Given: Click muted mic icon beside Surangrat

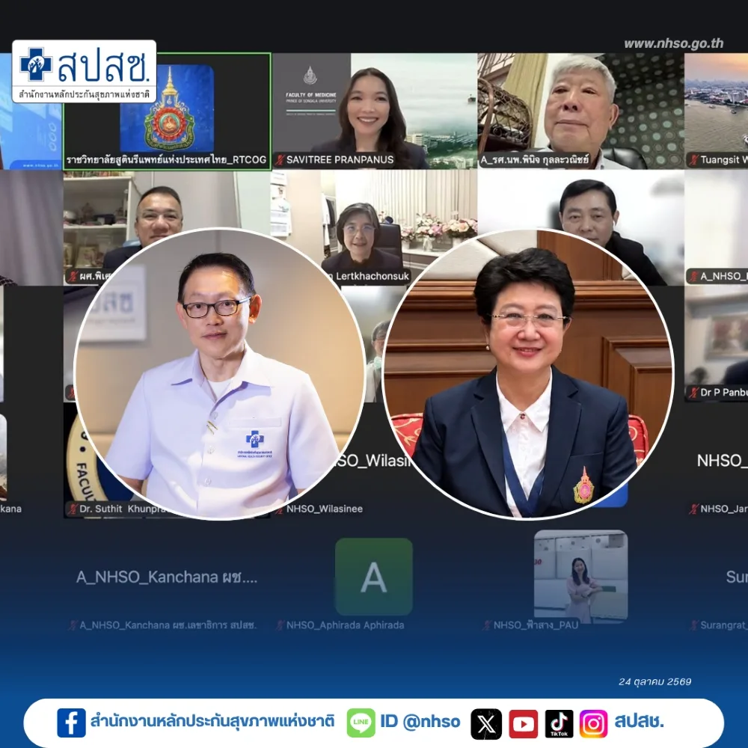Looking at the screenshot, I should click(694, 625).
